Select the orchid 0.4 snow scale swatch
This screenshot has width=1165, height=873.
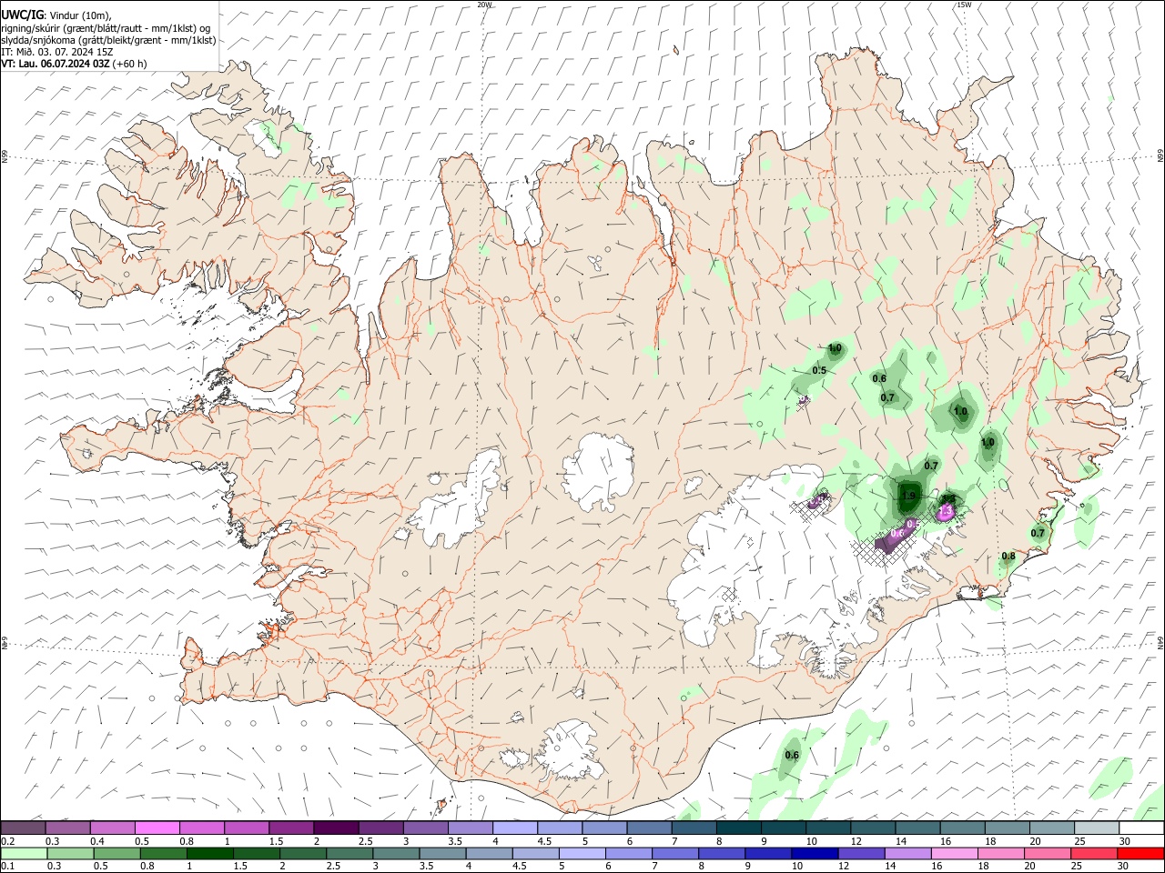click(x=112, y=828)
